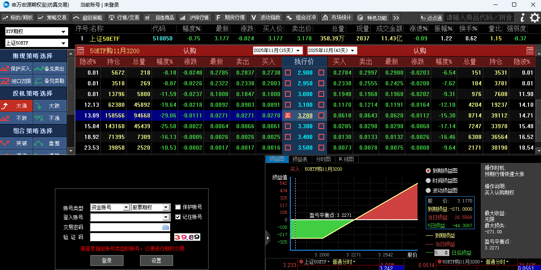The image size is (541, 270).
Task: Open the on-screen keyboard in password field
Action: pyautogui.click(x=166, y=227)
